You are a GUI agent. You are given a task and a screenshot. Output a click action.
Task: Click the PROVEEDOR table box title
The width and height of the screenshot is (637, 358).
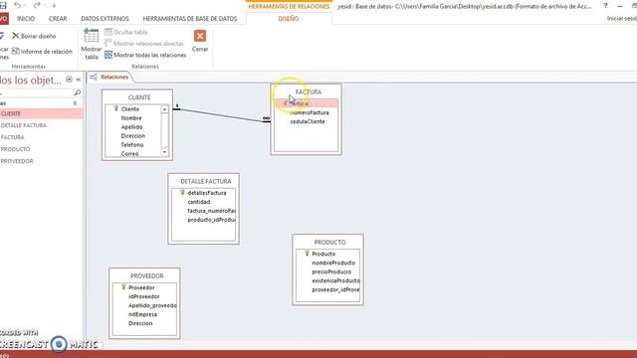pyautogui.click(x=147, y=276)
